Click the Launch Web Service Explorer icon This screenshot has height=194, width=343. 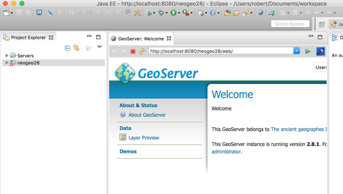272,13
